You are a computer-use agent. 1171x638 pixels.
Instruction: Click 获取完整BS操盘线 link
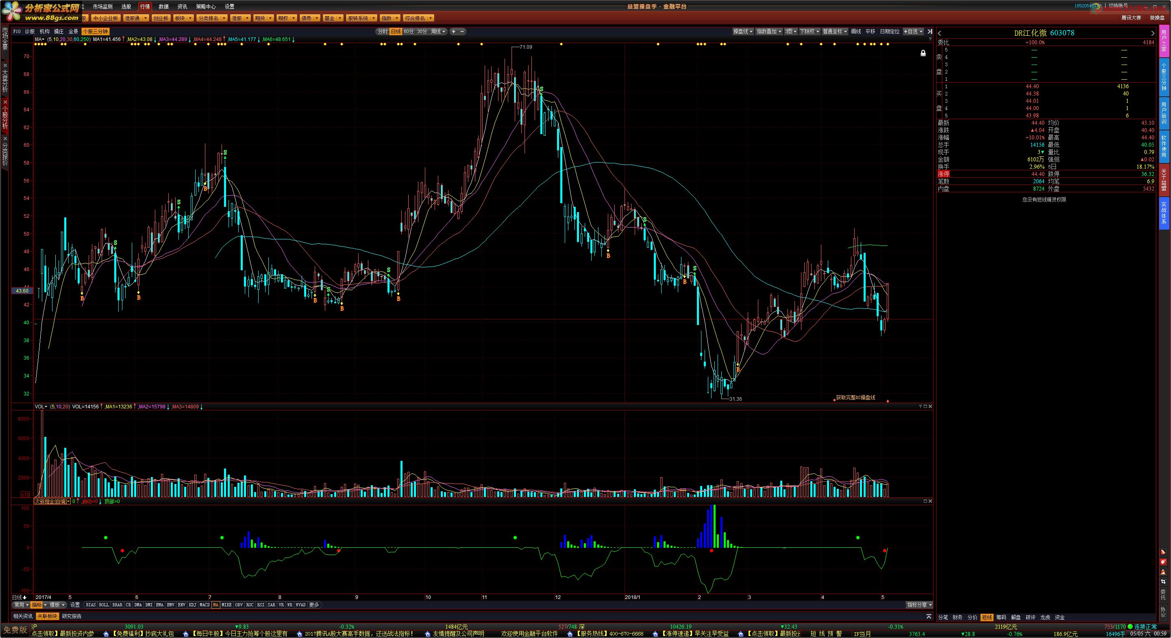coord(855,397)
